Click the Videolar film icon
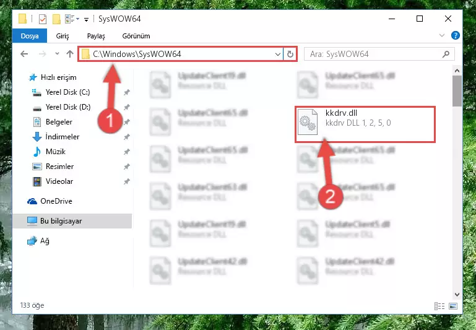 (37, 181)
